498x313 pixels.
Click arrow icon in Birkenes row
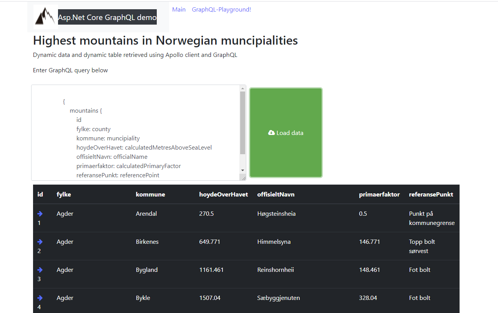coord(40,242)
